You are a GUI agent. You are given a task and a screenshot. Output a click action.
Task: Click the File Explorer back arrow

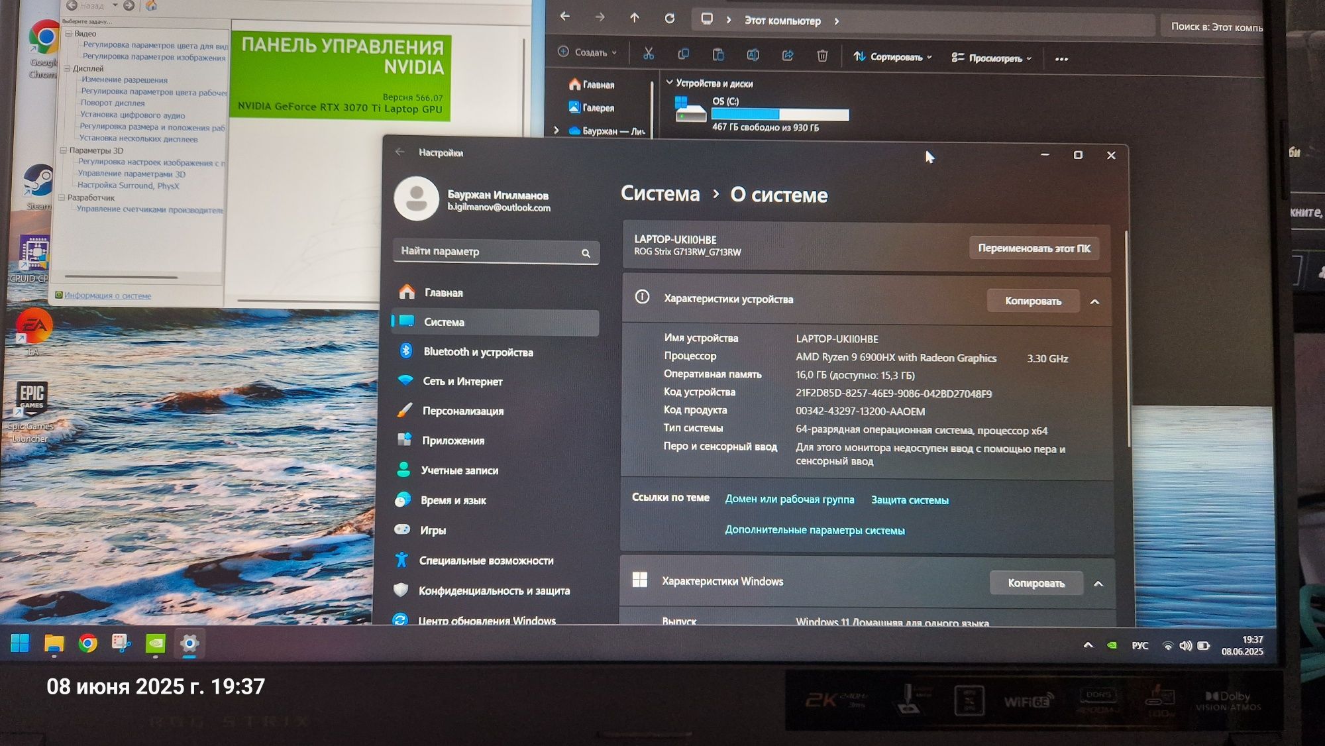(565, 17)
